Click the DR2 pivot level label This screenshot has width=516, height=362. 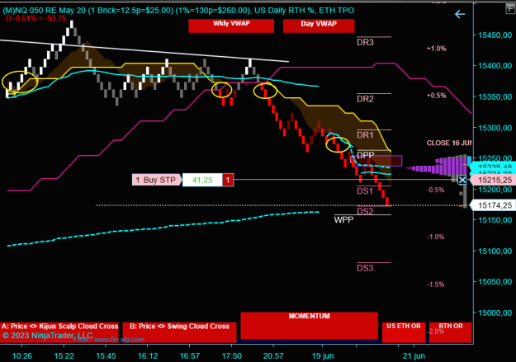pyautogui.click(x=365, y=99)
